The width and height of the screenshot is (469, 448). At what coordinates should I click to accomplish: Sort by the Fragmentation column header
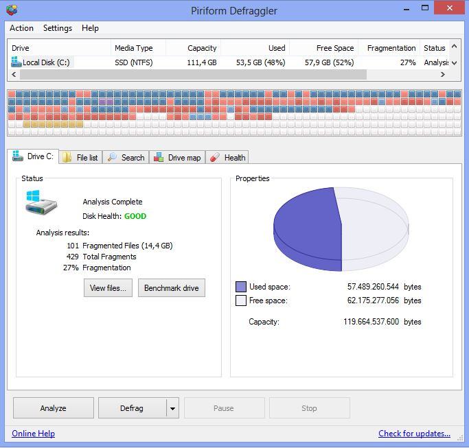coord(389,48)
